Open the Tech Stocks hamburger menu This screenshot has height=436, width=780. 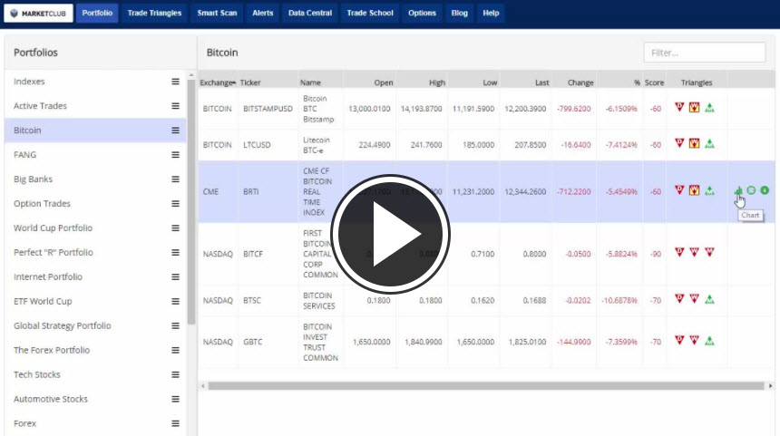tap(176, 375)
